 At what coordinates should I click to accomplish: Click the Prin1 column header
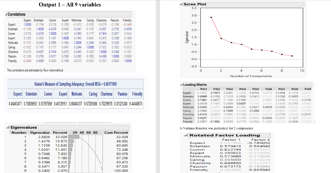tap(204, 89)
